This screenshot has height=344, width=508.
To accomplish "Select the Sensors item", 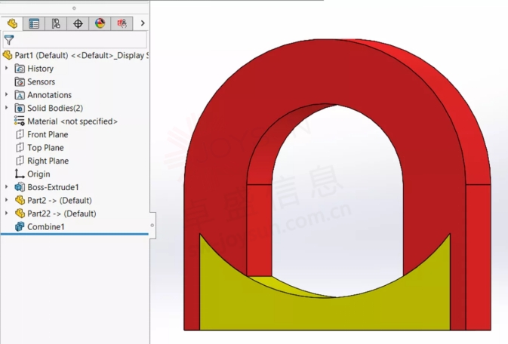I will [41, 81].
